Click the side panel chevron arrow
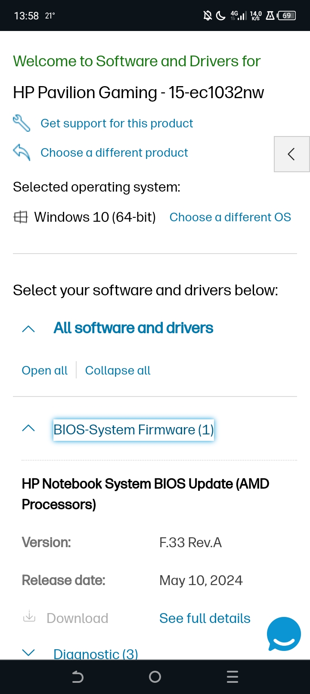 click(x=291, y=154)
